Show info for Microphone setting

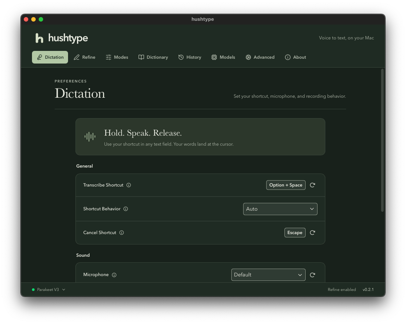tap(114, 275)
